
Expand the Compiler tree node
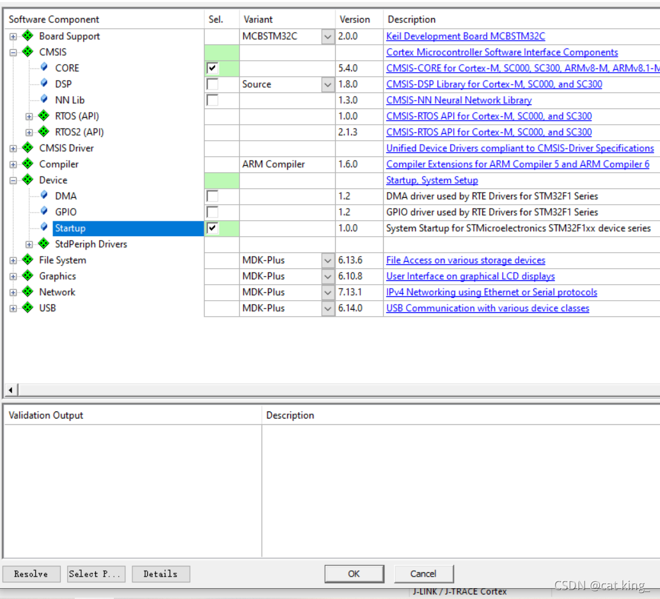pyautogui.click(x=13, y=164)
